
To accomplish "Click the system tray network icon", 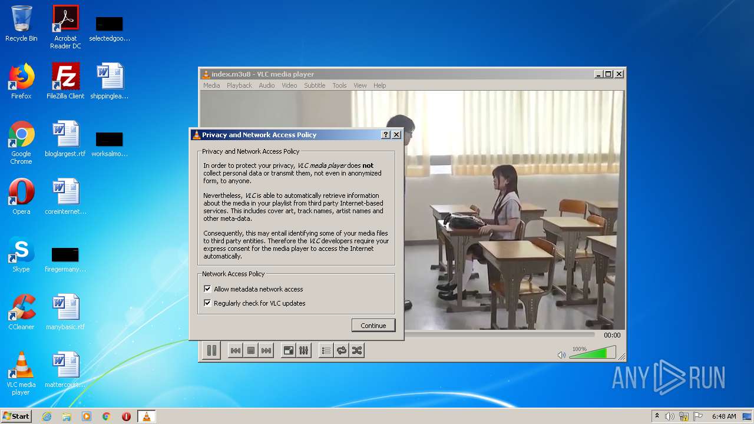I will click(x=684, y=416).
